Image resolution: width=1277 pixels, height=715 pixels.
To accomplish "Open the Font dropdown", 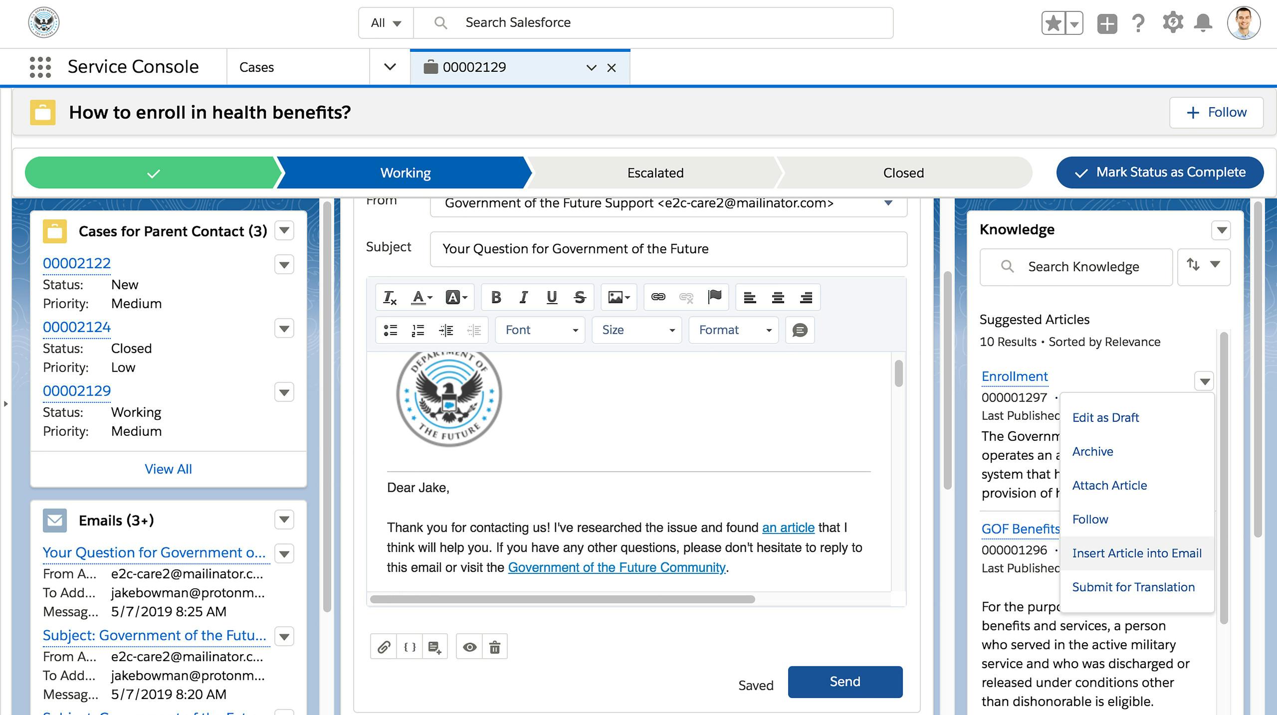I will [x=541, y=330].
